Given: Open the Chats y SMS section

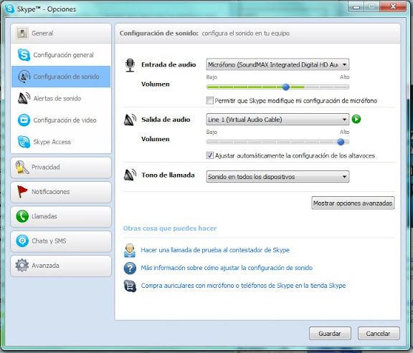Looking at the screenshot, I should [61, 241].
